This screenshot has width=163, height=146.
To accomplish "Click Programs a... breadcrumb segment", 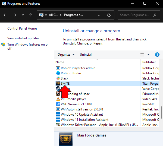I will pyautogui.click(x=74, y=15).
